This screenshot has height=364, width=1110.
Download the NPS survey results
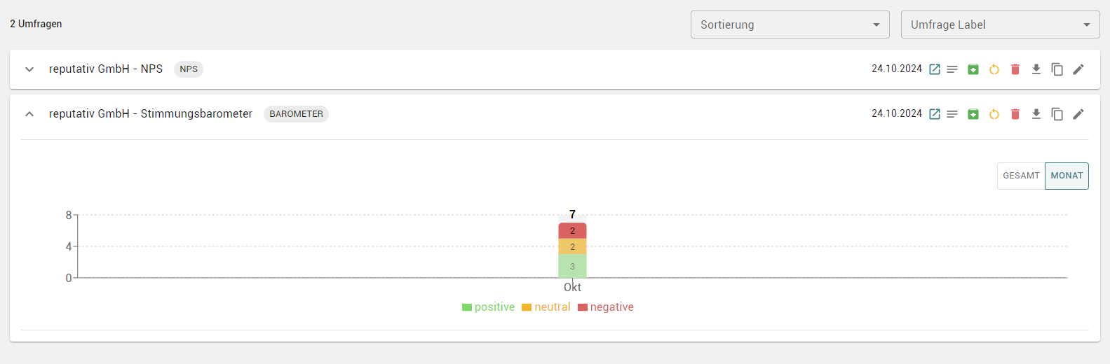coord(1036,69)
